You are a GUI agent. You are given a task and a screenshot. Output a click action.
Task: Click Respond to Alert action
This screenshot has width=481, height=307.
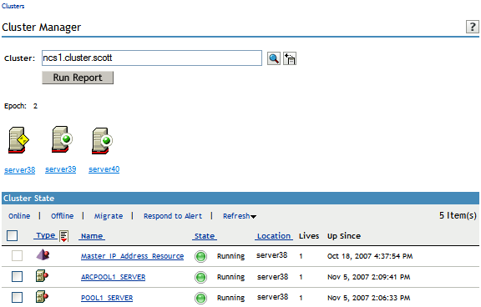coord(173,216)
